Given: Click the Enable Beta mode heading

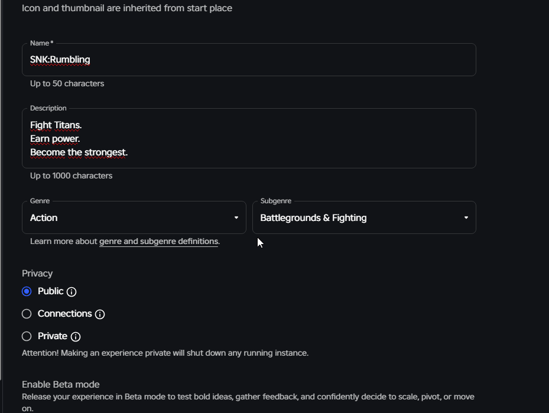Looking at the screenshot, I should tap(61, 385).
